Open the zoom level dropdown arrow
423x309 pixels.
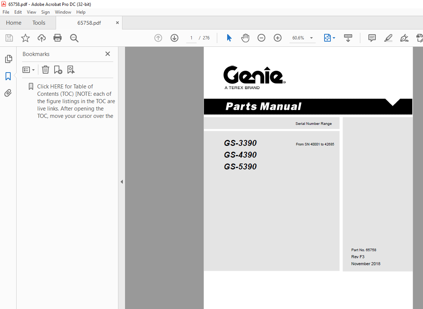click(311, 38)
